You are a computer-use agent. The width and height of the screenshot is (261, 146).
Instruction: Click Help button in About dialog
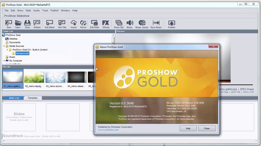point(188,128)
